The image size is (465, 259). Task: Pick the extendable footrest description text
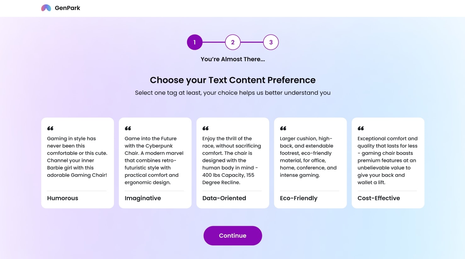[x=308, y=157]
